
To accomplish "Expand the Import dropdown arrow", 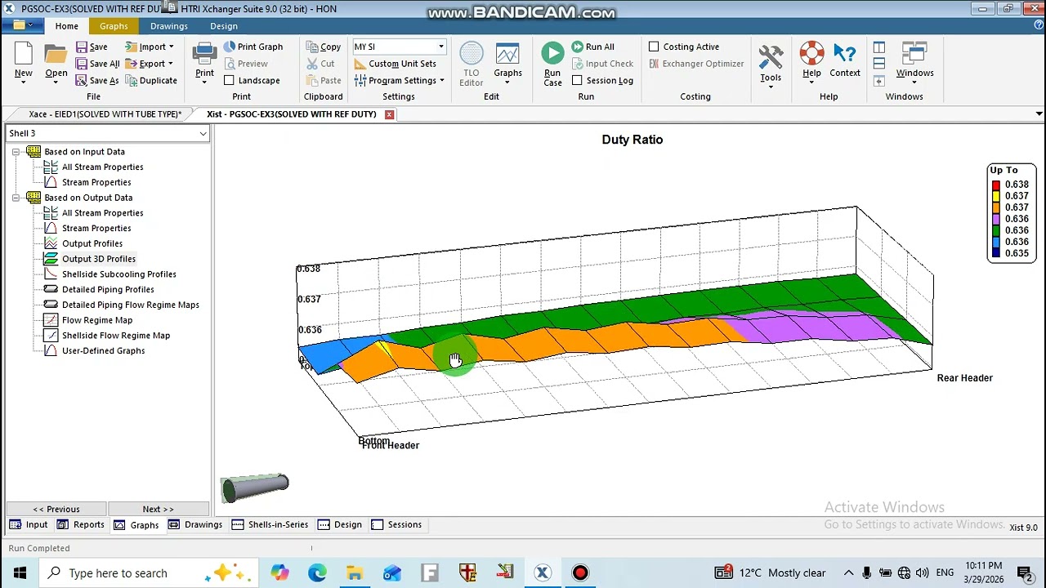I will [171, 47].
